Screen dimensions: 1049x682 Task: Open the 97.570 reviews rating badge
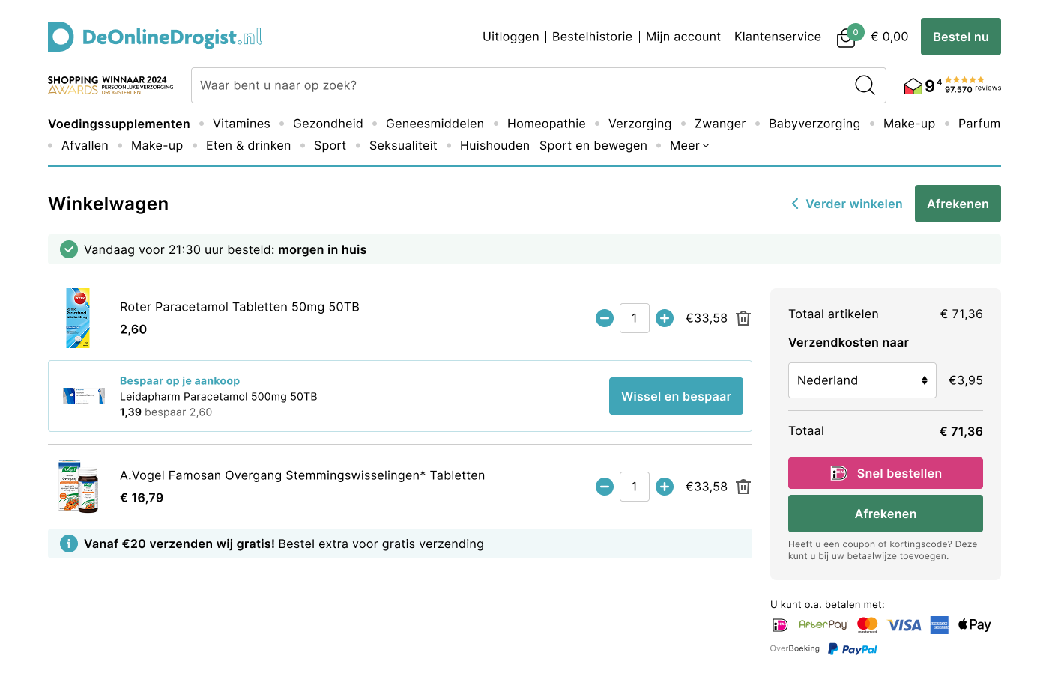coord(952,85)
